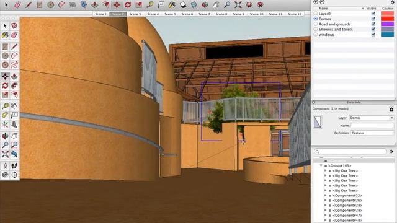
Task: Open the Scene 5 tab
Action: click(170, 14)
